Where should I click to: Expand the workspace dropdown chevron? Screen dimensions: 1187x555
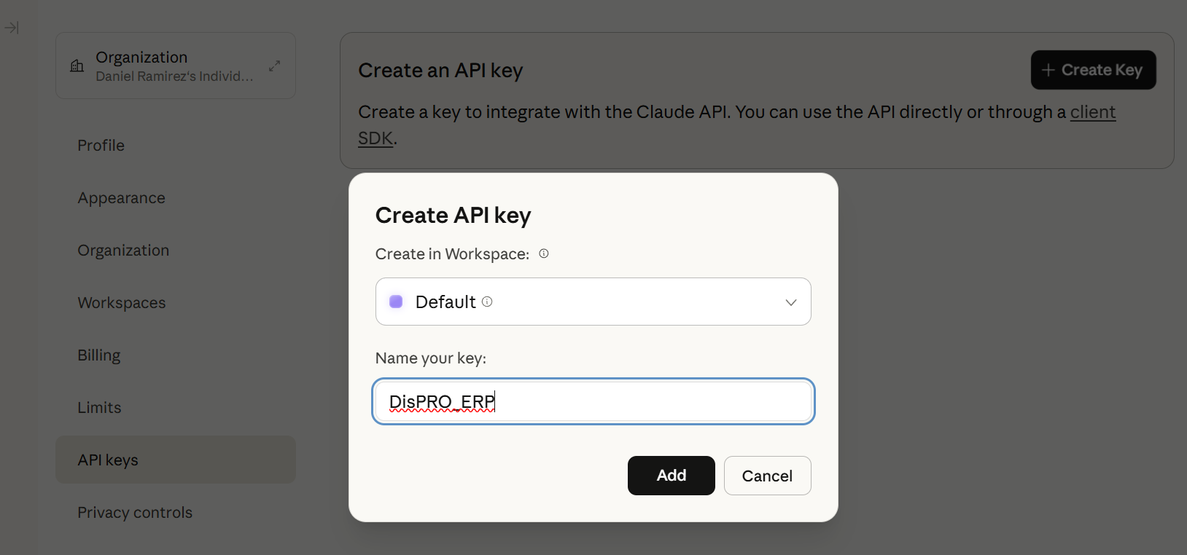(x=791, y=302)
